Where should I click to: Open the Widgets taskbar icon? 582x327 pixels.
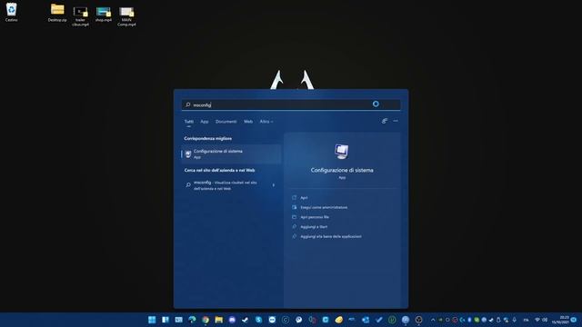point(166,320)
